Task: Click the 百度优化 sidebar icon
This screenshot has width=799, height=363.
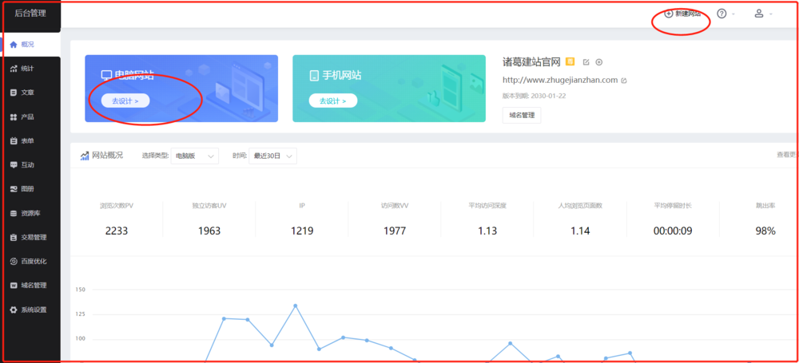Action: click(x=14, y=262)
